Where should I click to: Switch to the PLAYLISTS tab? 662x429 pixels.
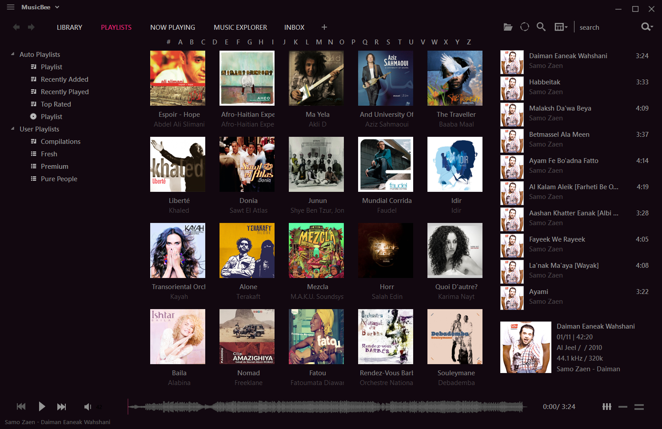(x=116, y=27)
